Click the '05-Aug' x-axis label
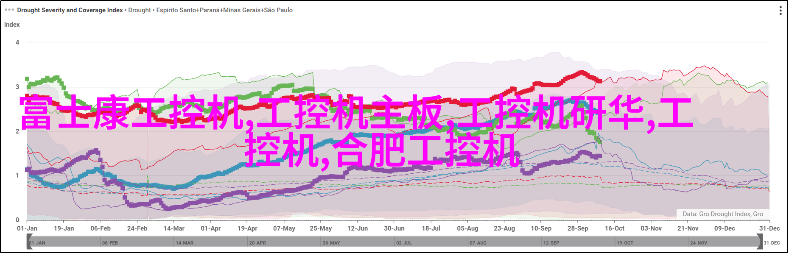Viewport: 789px width, 253px height. point(467,228)
